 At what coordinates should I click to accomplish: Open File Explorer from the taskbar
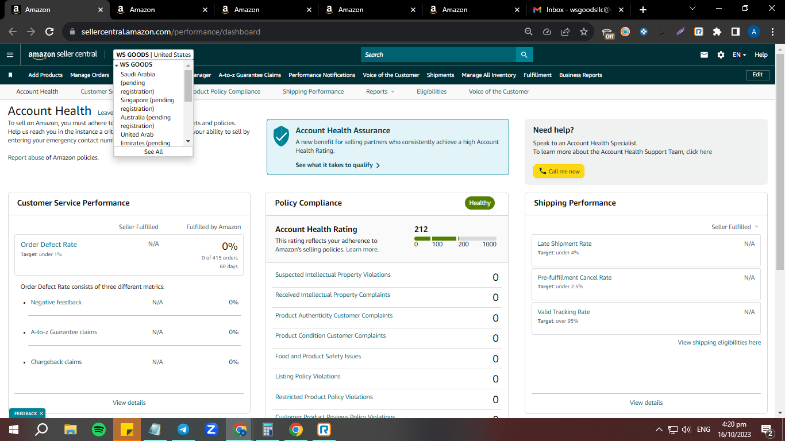pos(71,430)
